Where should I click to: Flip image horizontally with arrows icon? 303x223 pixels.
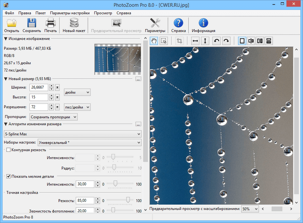click(x=195, y=41)
